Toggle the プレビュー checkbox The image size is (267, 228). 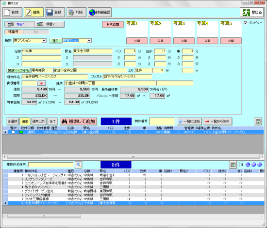point(245,23)
